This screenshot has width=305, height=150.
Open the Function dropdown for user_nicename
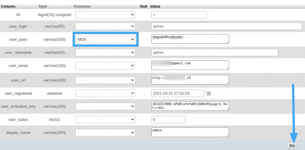[105, 53]
